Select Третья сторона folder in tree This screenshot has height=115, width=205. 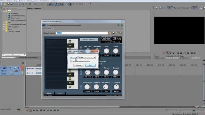pos(14,31)
